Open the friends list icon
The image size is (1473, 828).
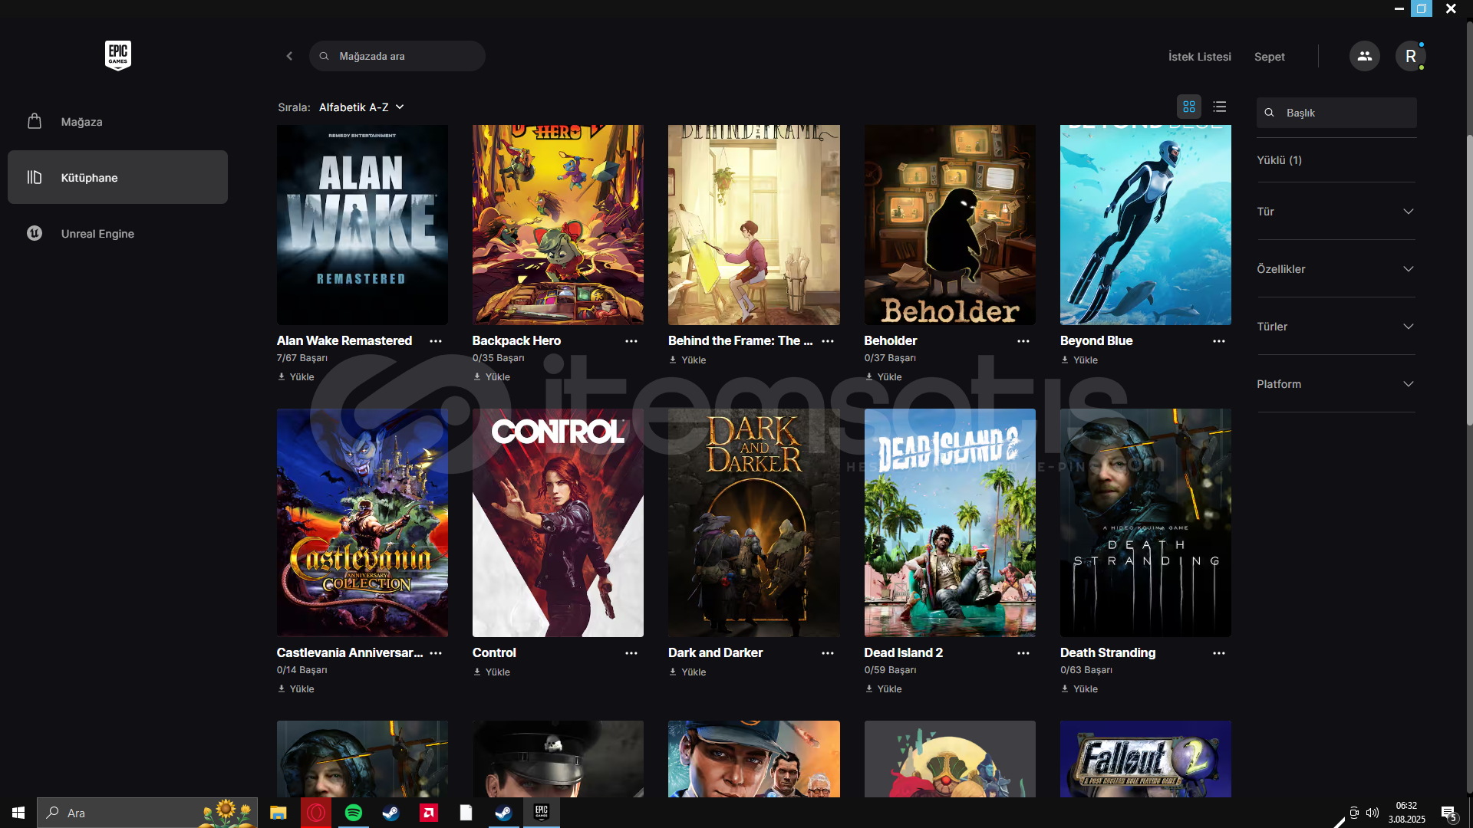[x=1364, y=56]
